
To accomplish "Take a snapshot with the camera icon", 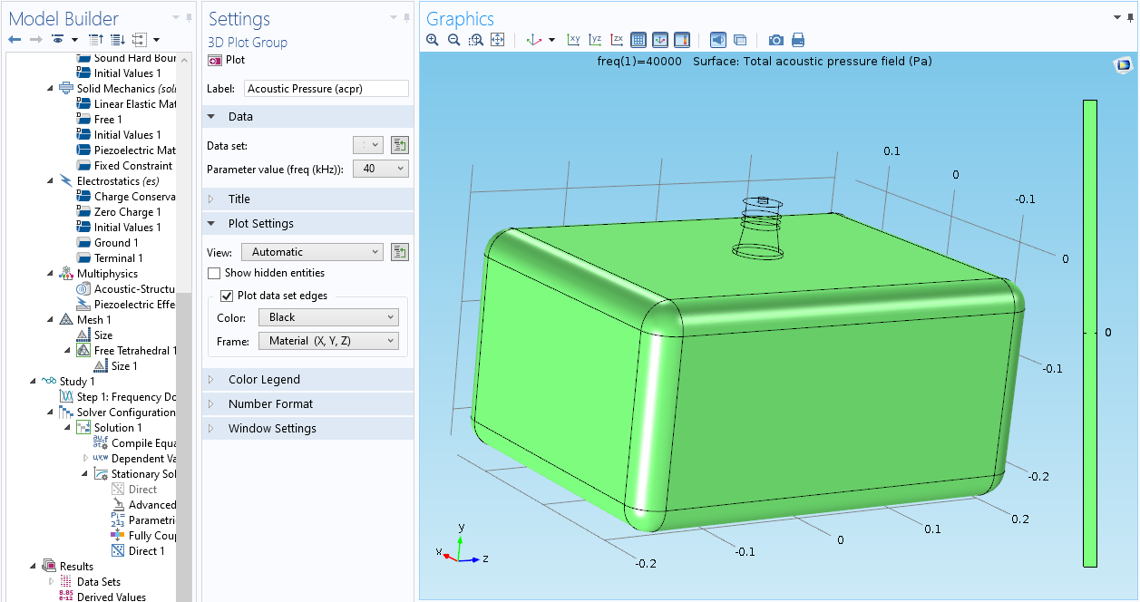I will pos(776,40).
